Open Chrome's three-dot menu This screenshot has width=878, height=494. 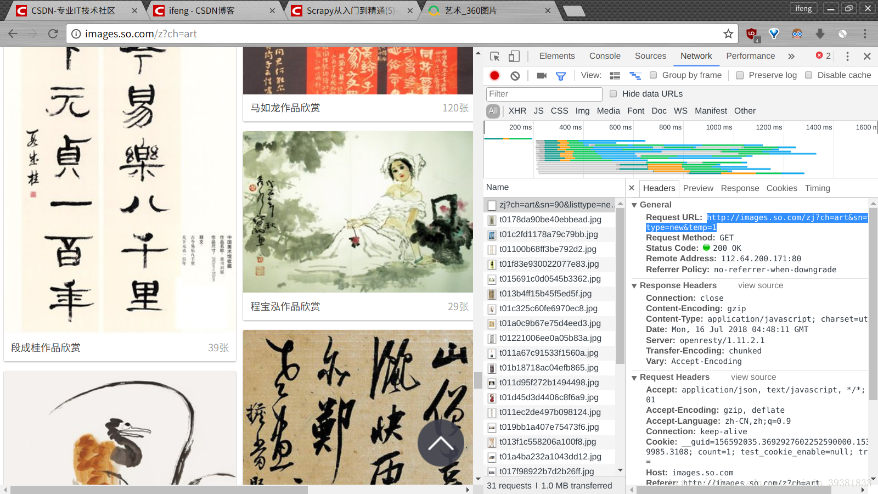click(x=865, y=33)
